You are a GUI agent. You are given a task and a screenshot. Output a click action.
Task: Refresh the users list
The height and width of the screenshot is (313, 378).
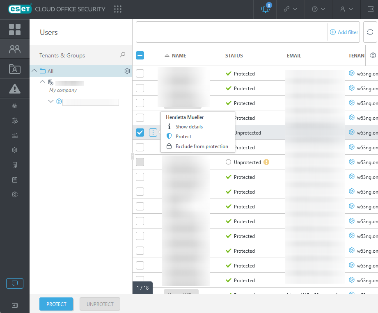pos(370,32)
